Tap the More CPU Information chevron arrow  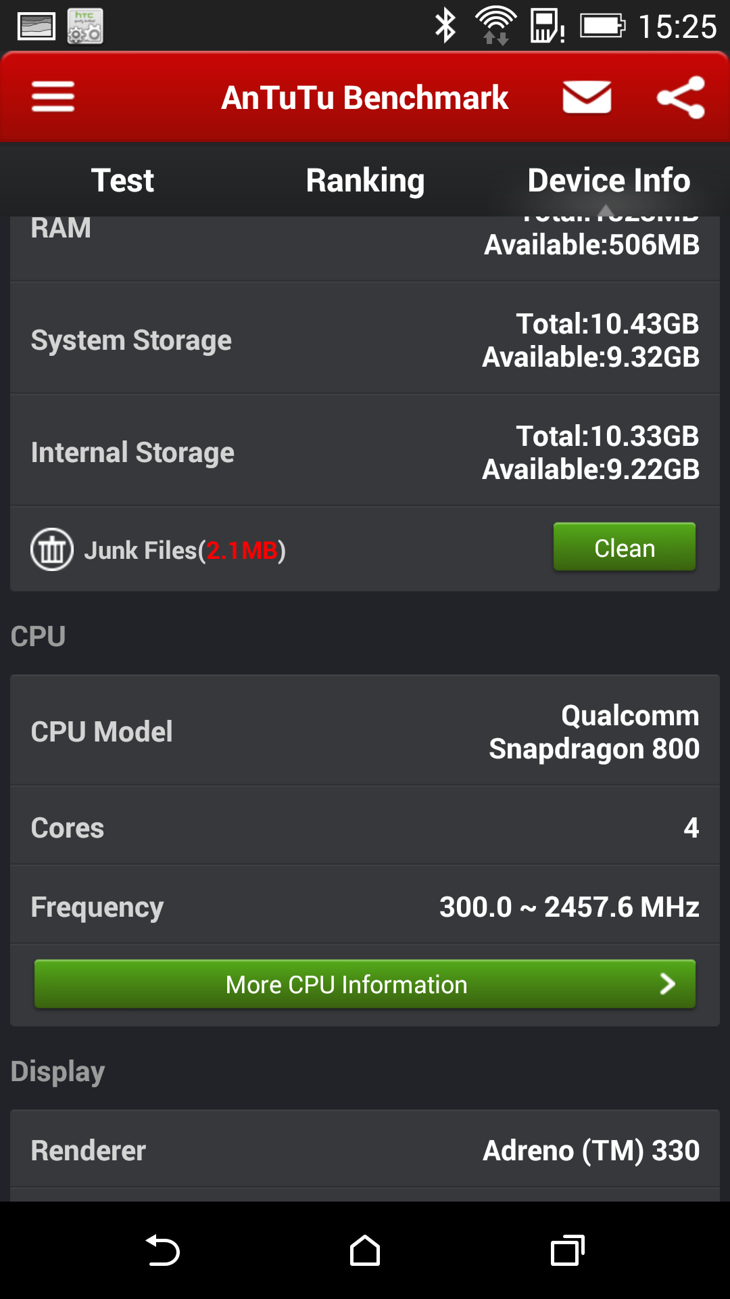(x=667, y=984)
